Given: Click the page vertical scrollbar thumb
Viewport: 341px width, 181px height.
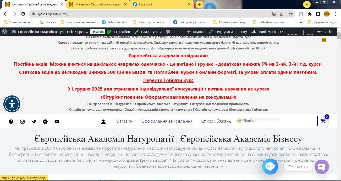Looking at the screenshot, I should point(339,36).
